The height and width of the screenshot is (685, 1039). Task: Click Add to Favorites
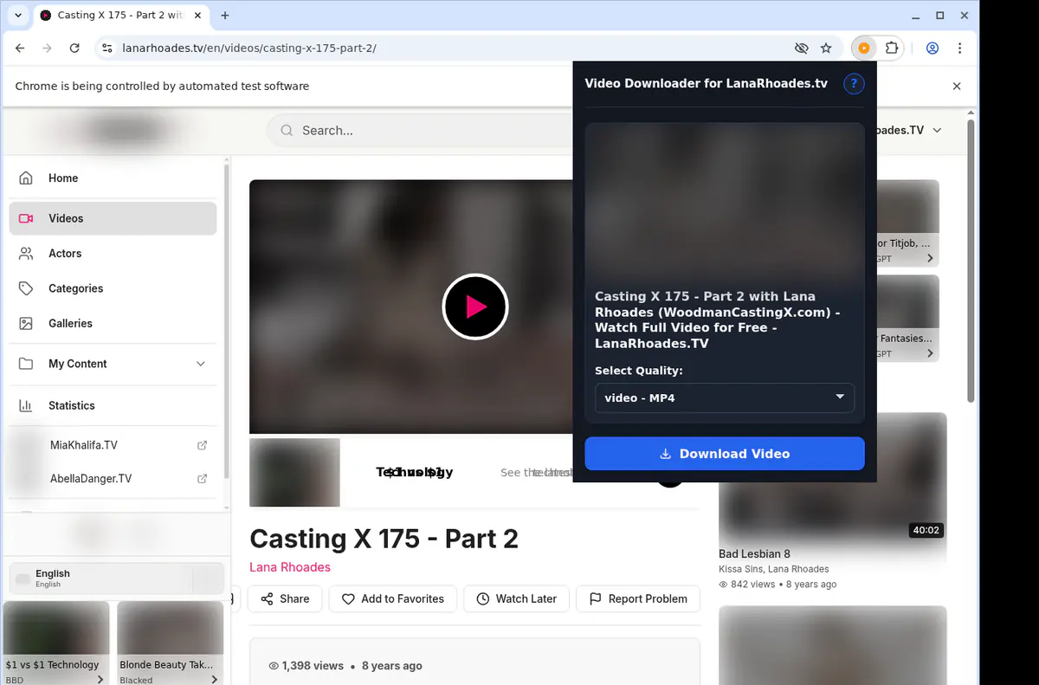(x=392, y=598)
